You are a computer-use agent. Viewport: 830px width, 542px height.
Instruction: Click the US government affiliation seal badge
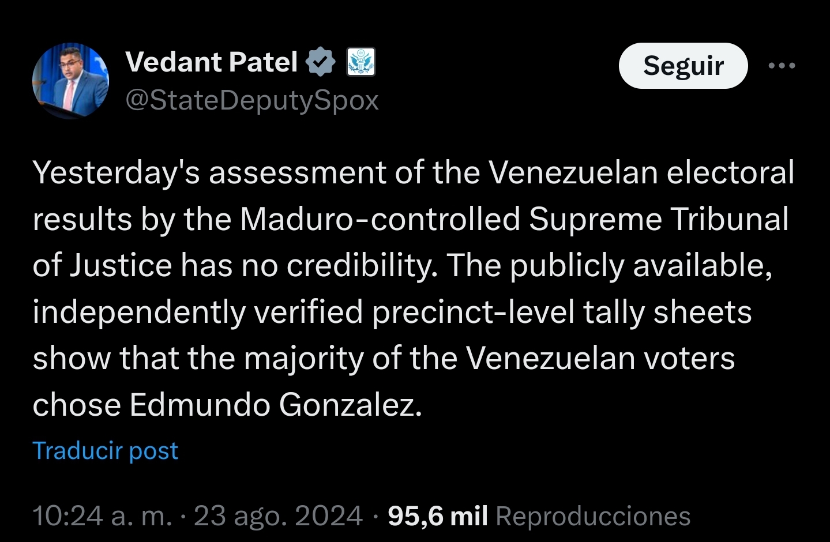361,62
